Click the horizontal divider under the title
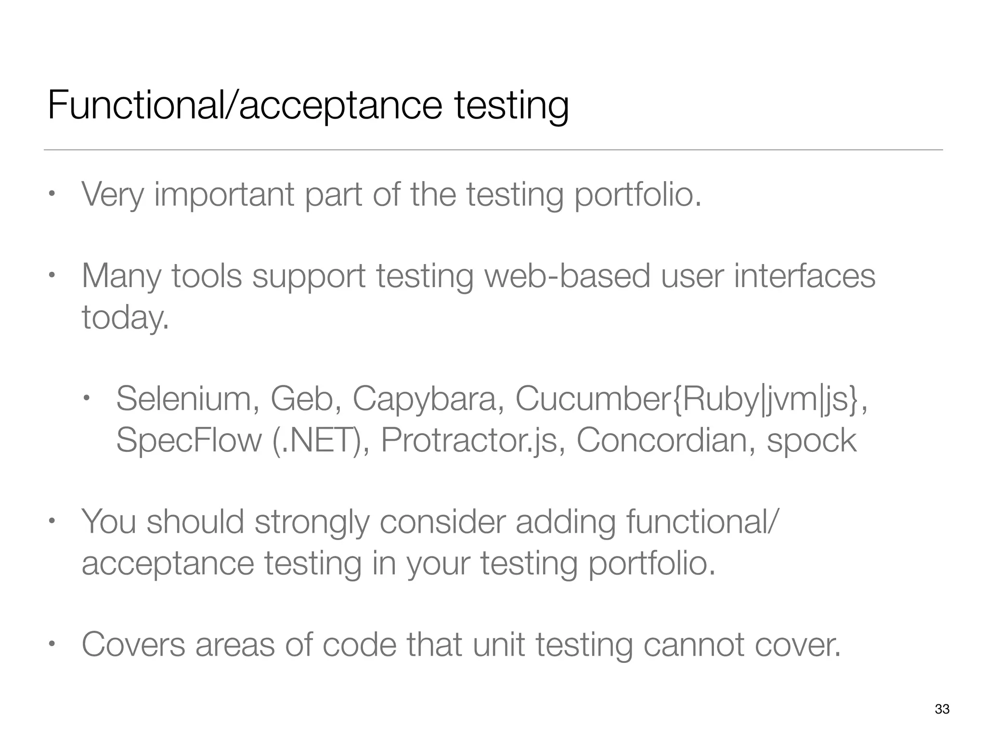Image resolution: width=986 pixels, height=740 pixels. pos(493,150)
